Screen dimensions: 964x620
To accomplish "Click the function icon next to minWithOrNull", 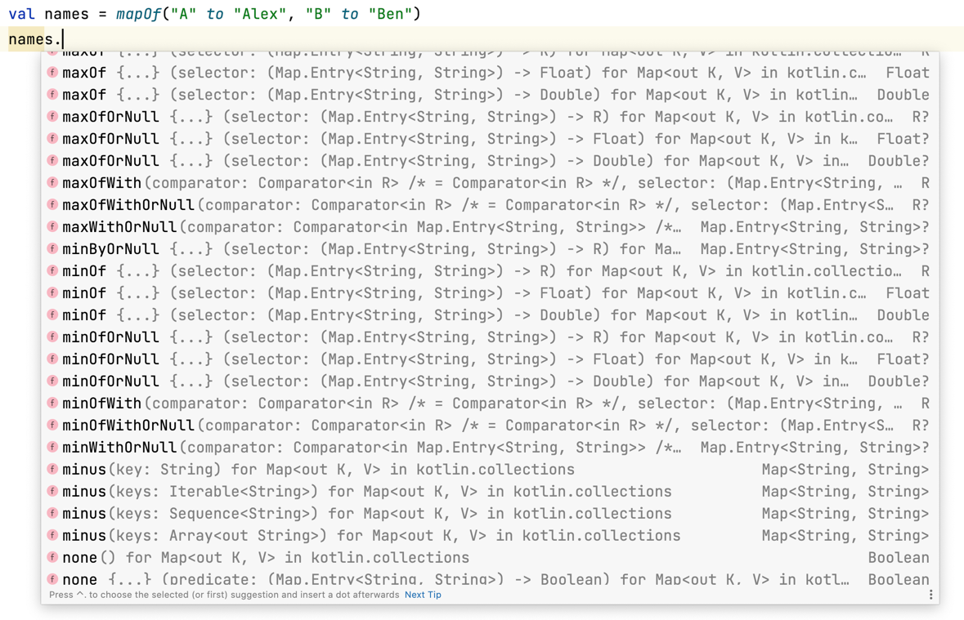I will [x=52, y=448].
